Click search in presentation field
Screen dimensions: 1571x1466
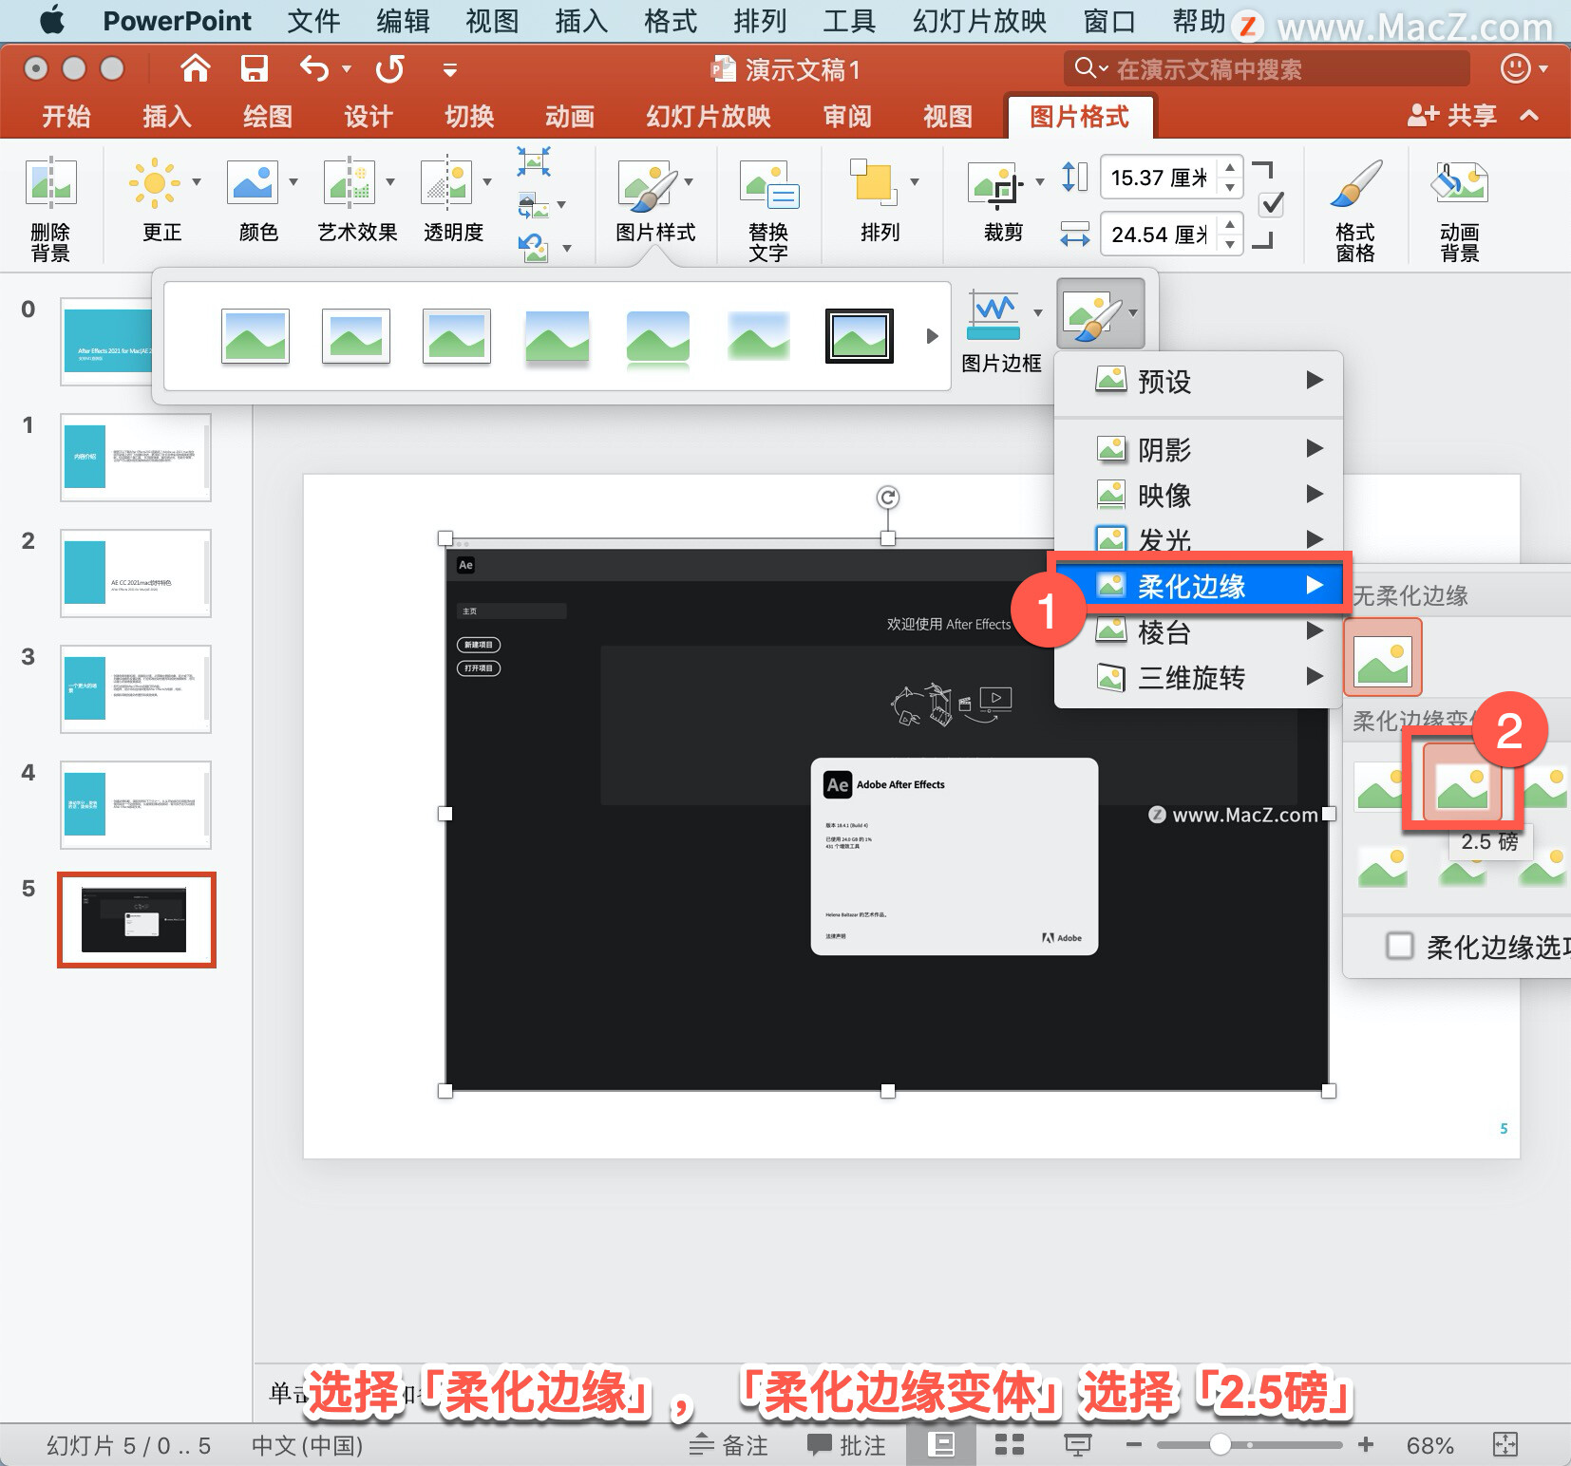pyautogui.click(x=1266, y=68)
